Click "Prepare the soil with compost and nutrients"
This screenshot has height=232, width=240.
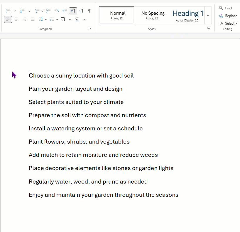point(87,115)
